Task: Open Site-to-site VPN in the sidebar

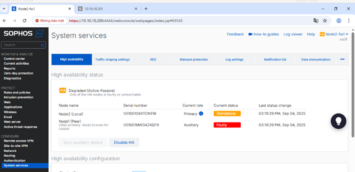Action: coord(16,146)
